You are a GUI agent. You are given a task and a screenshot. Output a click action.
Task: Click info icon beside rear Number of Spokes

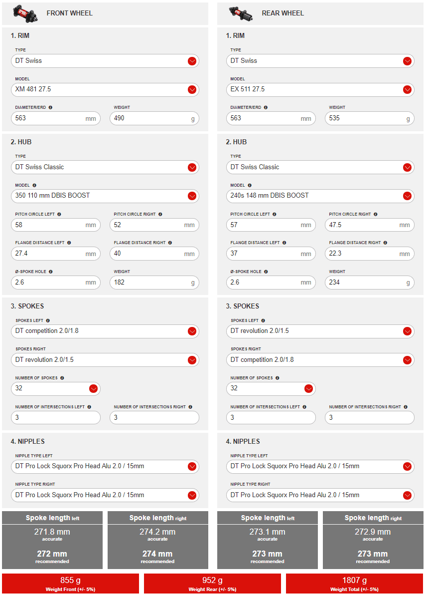coord(277,378)
